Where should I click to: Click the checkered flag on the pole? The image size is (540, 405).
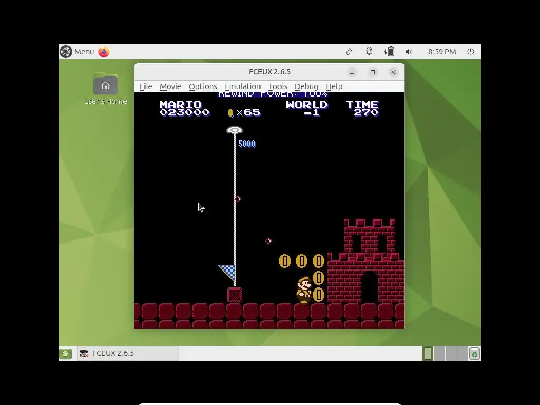pos(227,273)
